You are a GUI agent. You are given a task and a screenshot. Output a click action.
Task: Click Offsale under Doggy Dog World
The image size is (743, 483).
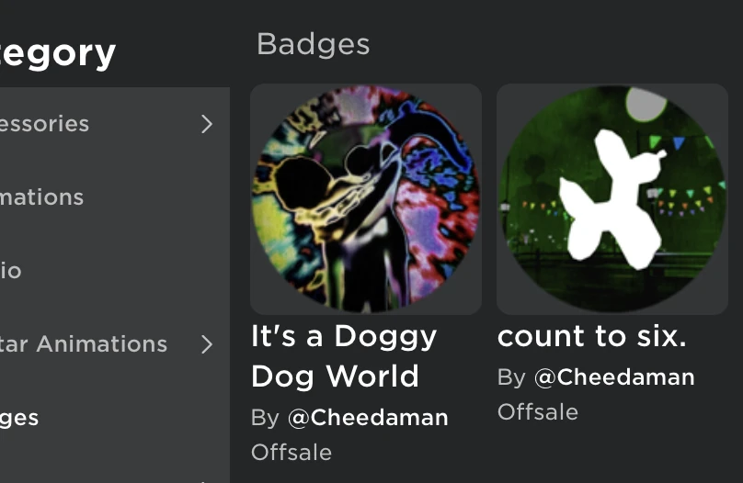(x=291, y=452)
